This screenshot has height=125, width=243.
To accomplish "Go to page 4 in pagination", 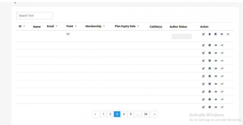I will [x=124, y=114].
